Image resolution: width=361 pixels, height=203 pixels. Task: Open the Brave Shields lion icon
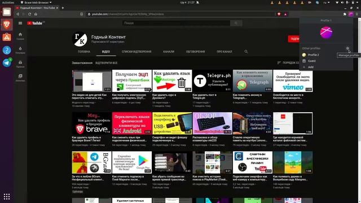[279, 14]
